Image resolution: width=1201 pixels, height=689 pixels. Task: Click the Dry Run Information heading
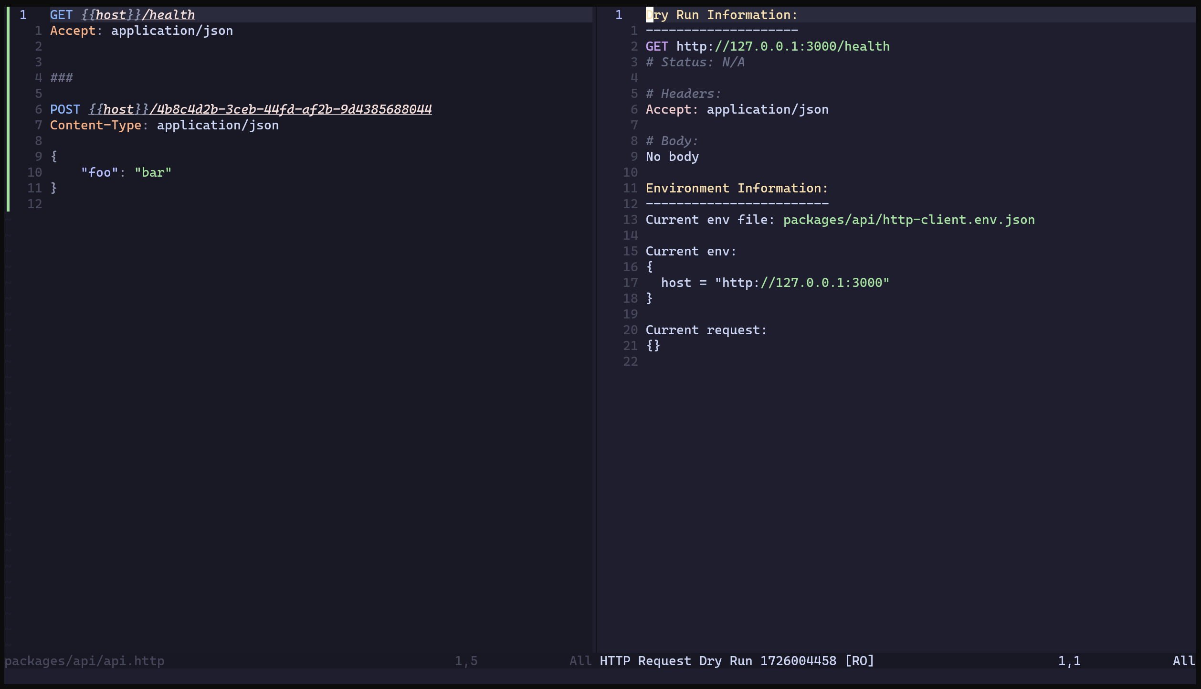[x=721, y=15]
